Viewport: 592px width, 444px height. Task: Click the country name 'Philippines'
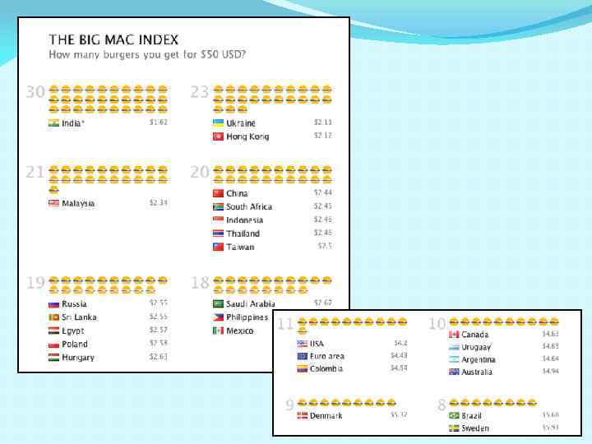[247, 317]
